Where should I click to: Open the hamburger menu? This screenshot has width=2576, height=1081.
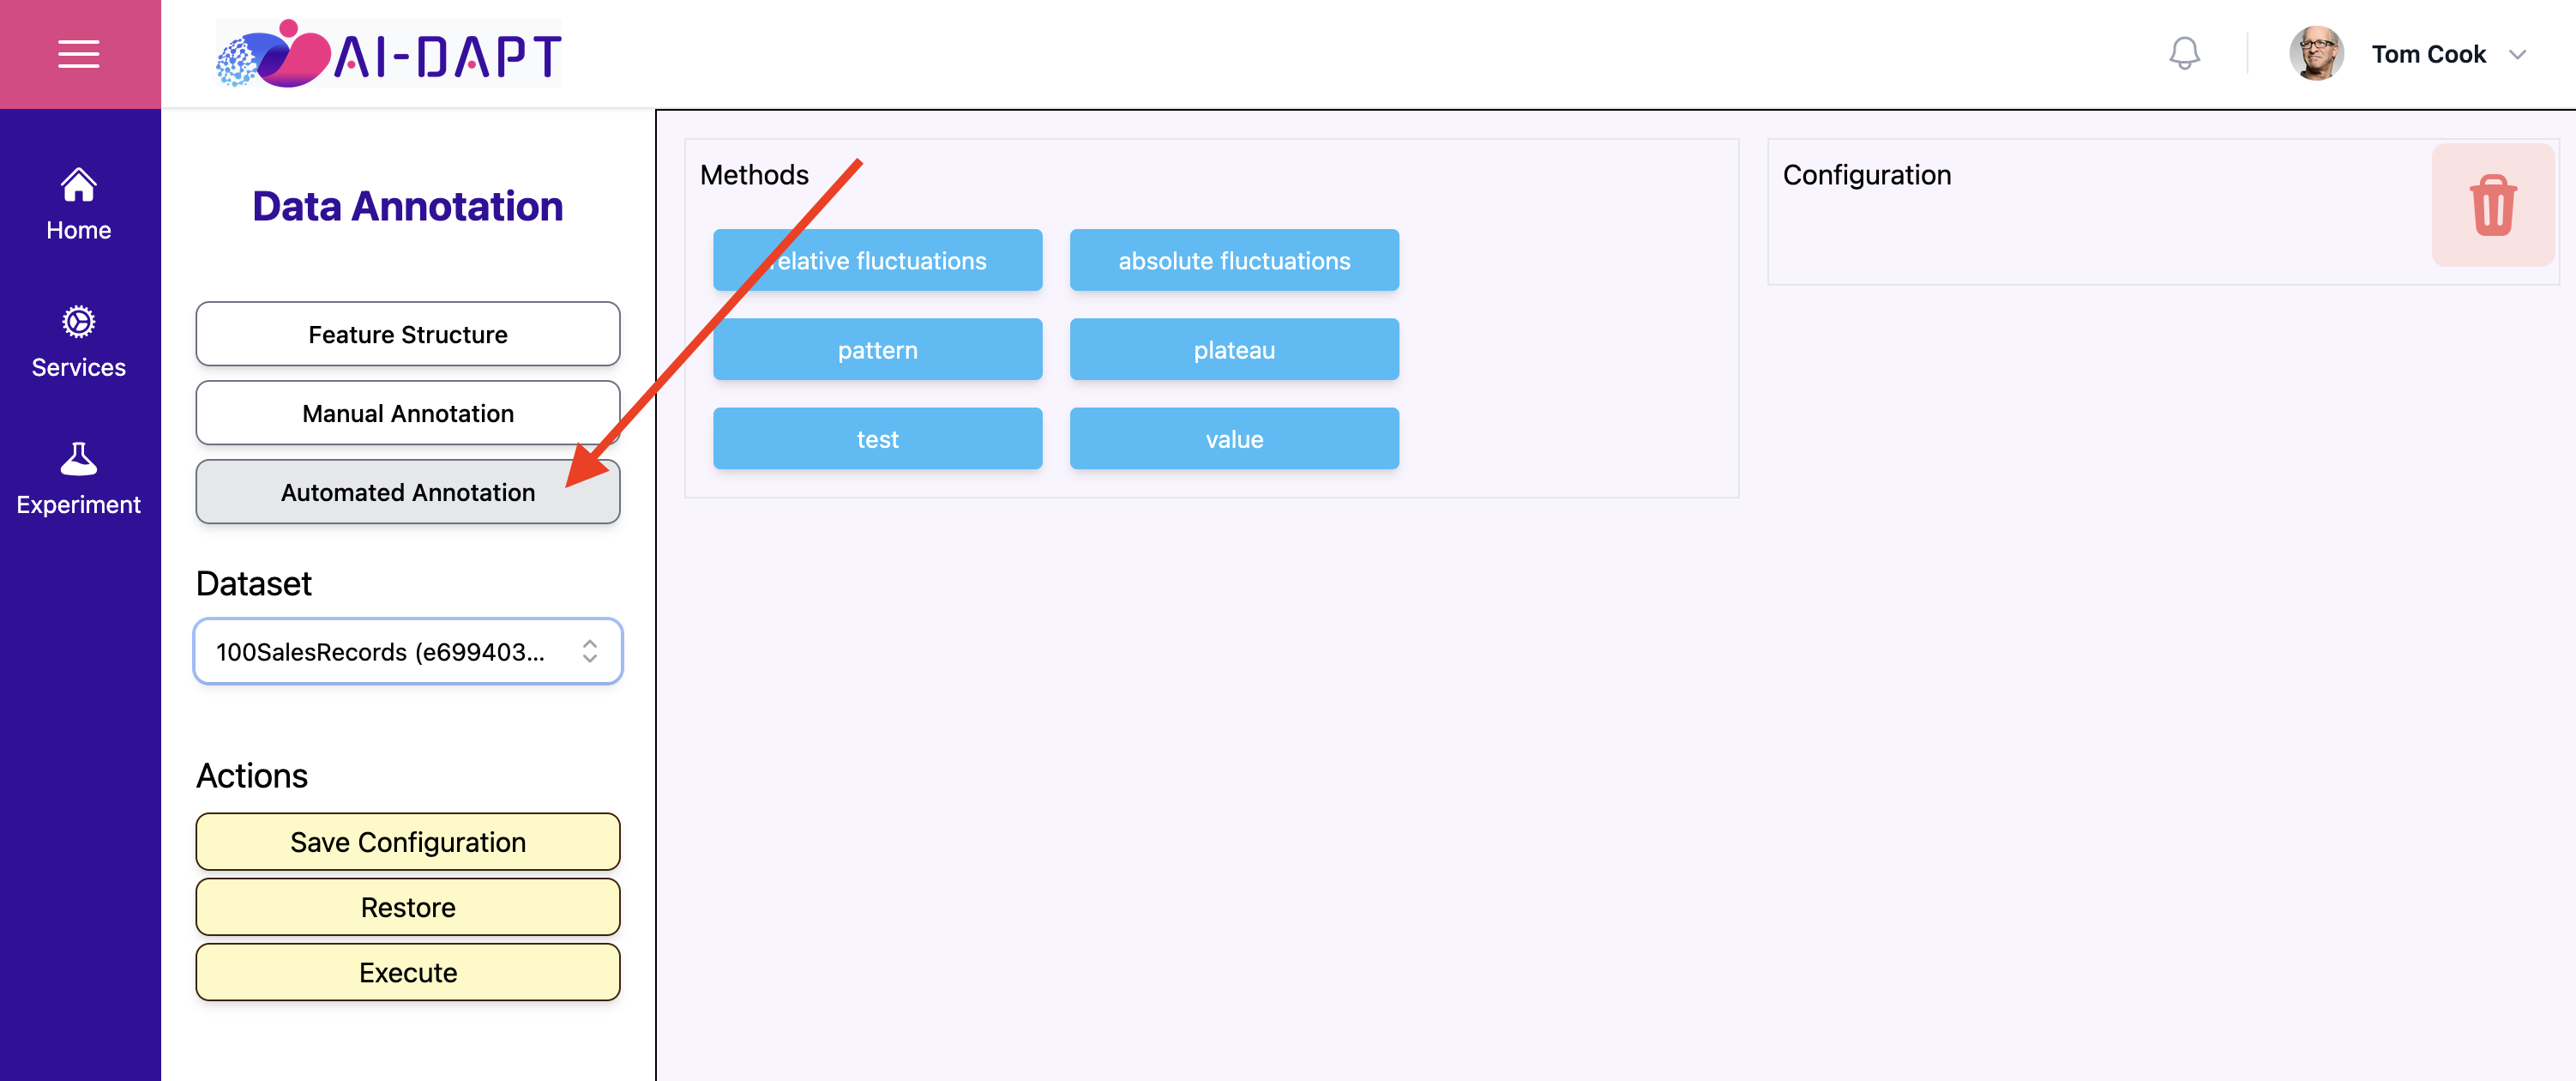click(x=79, y=54)
